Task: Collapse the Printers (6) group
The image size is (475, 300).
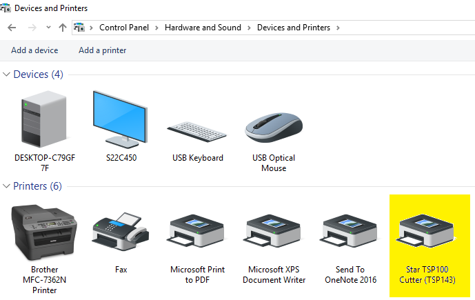Action: [x=6, y=186]
